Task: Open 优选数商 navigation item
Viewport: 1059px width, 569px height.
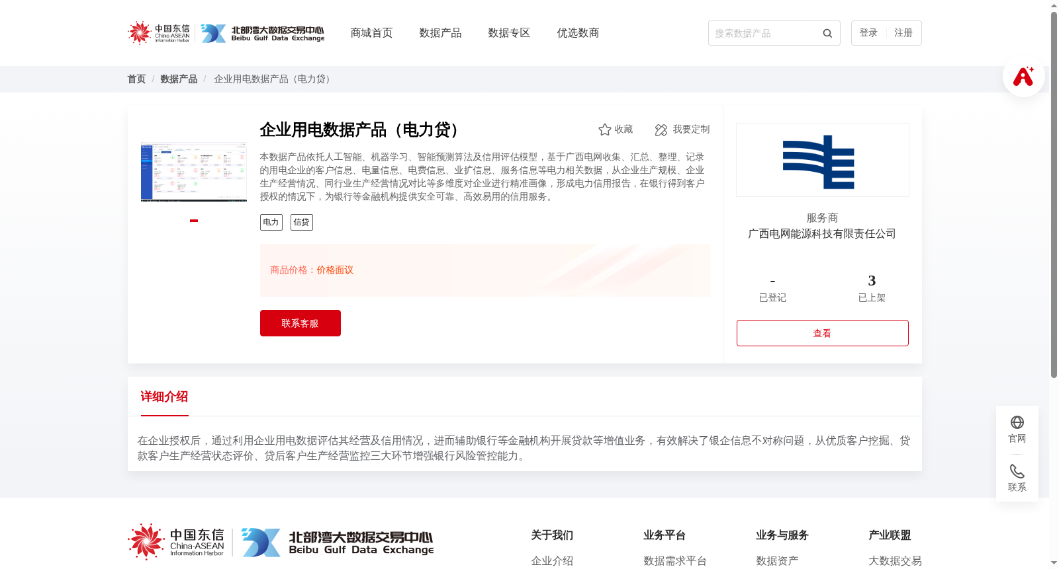Action: (x=578, y=33)
